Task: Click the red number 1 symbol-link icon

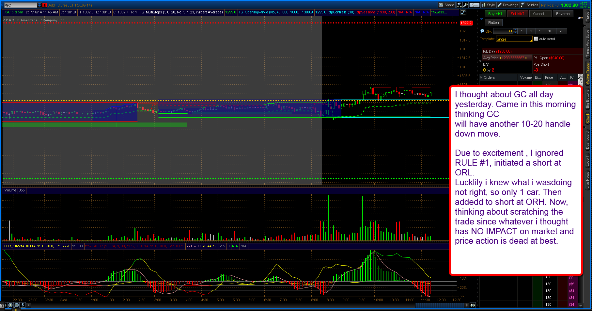Action: coord(44,5)
